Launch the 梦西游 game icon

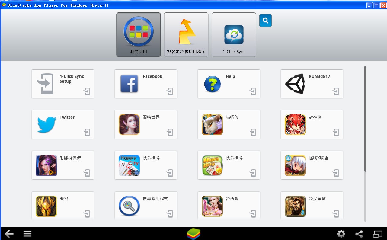(212, 206)
